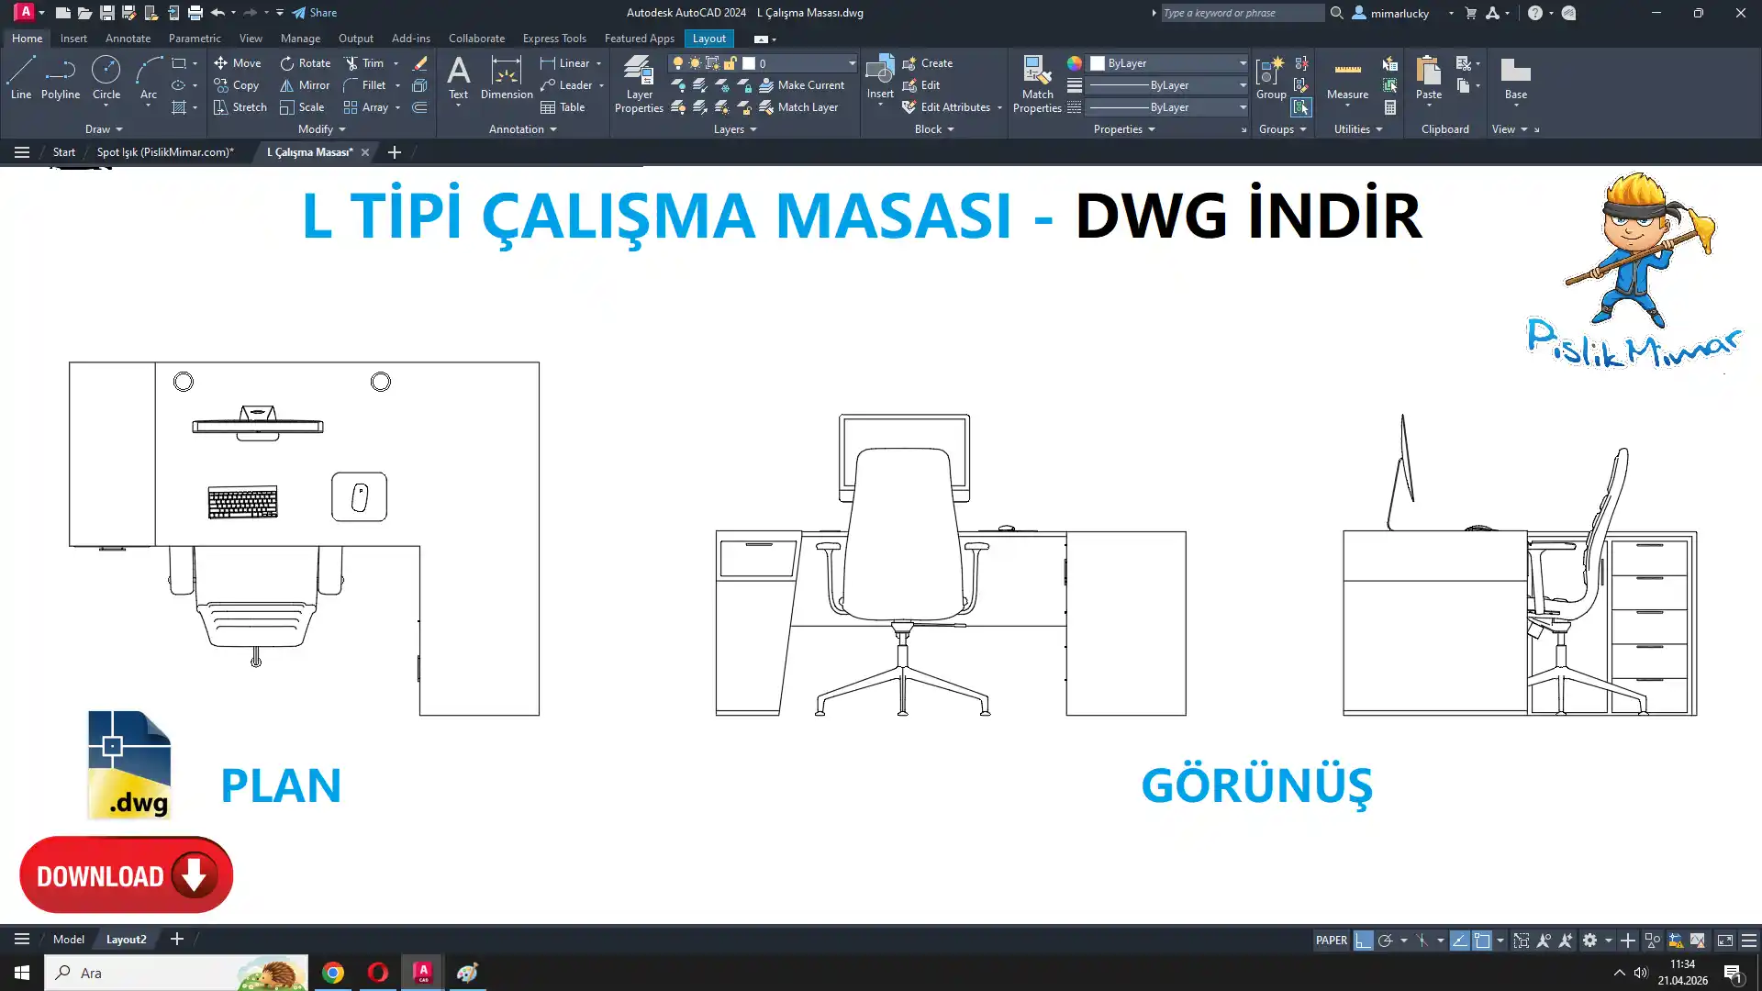The width and height of the screenshot is (1762, 991).
Task: Click the color wheel object color swatch
Action: pyautogui.click(x=1074, y=63)
